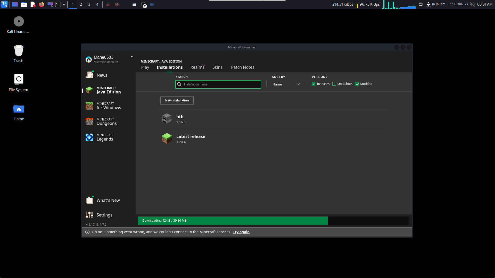Click the info icon in error banner
495x278 pixels.
pos(87,232)
